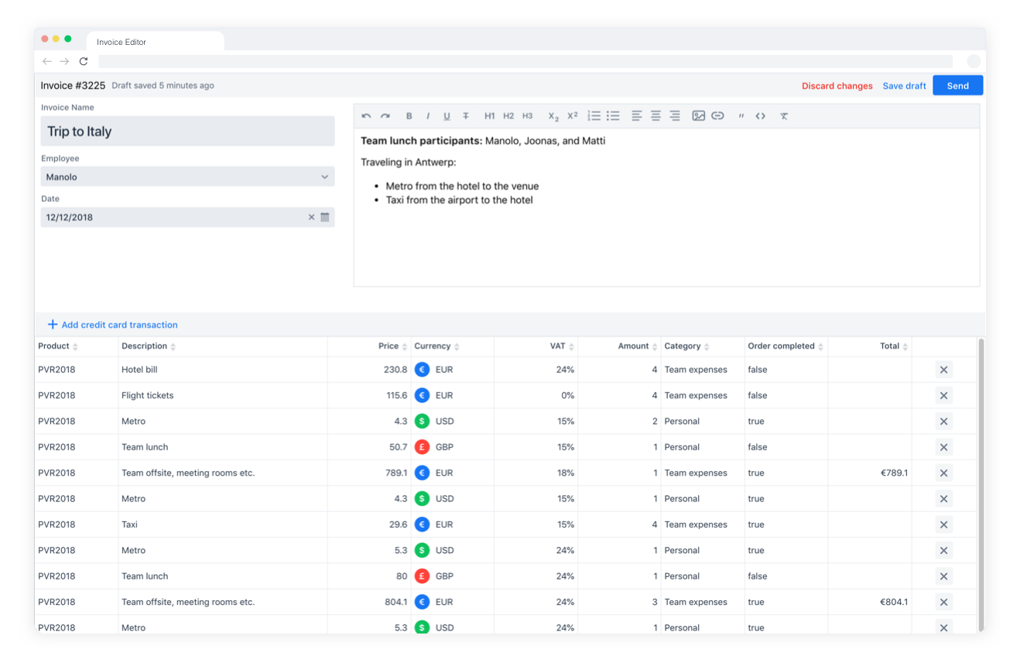Insert a code block
Screen dimensions: 1020x666
760,116
